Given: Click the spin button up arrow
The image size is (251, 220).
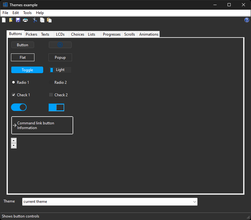Looking at the screenshot, I should pyautogui.click(x=14, y=141).
